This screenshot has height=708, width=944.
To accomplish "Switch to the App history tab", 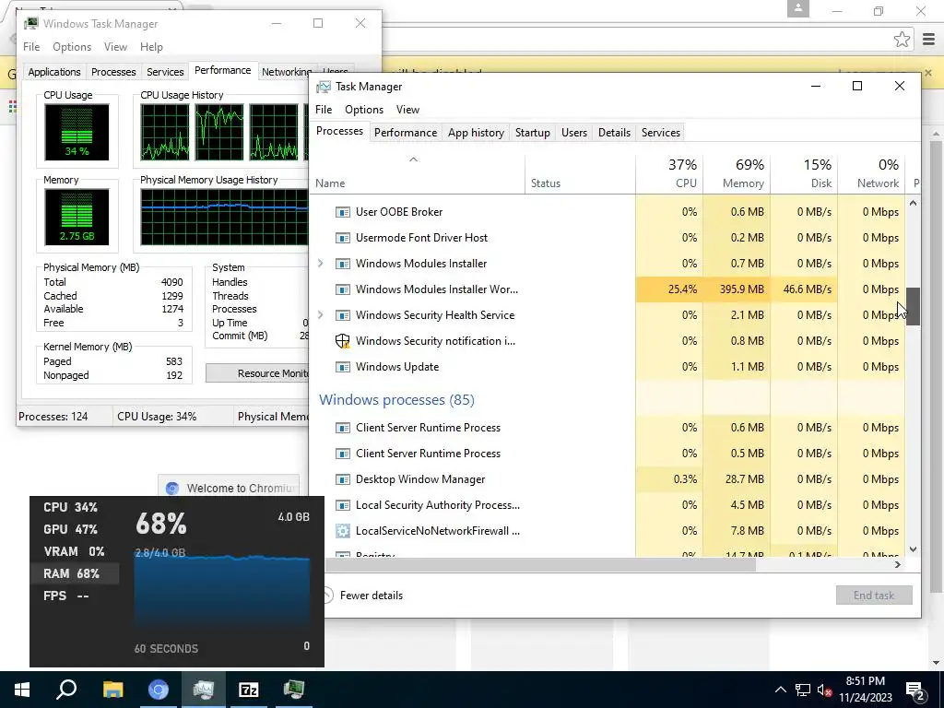I will pyautogui.click(x=476, y=133).
